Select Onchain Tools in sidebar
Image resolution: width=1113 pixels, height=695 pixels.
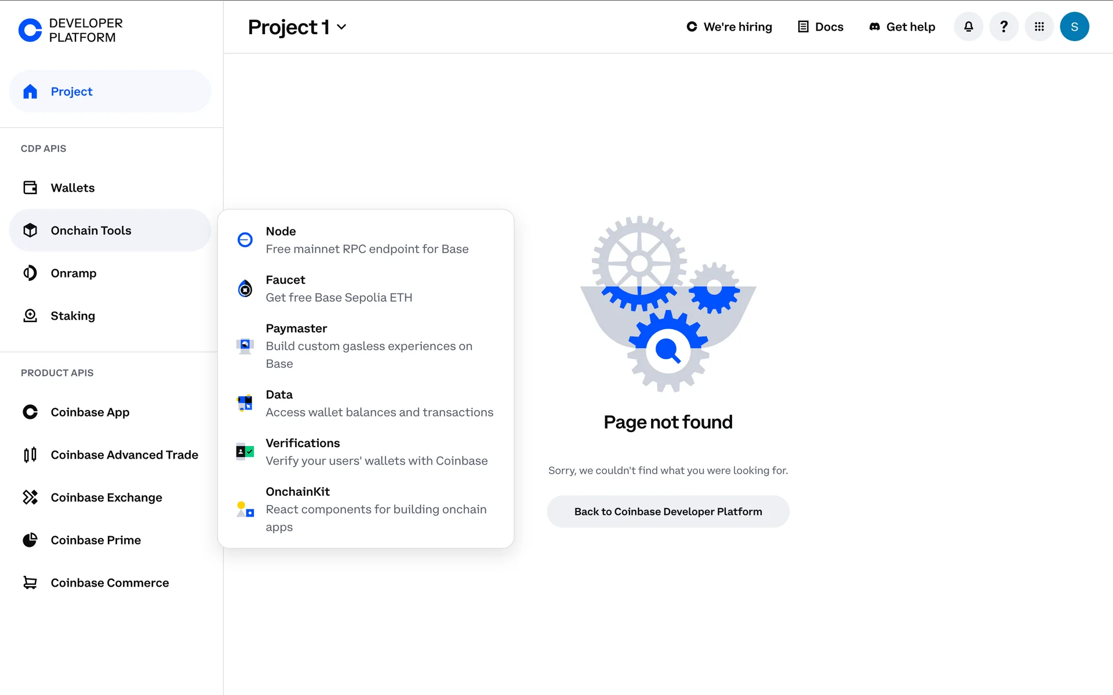click(91, 231)
